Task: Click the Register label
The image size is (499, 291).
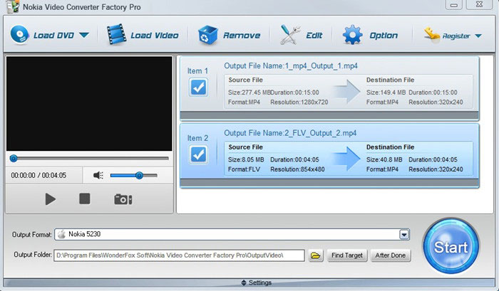Action: point(456,36)
